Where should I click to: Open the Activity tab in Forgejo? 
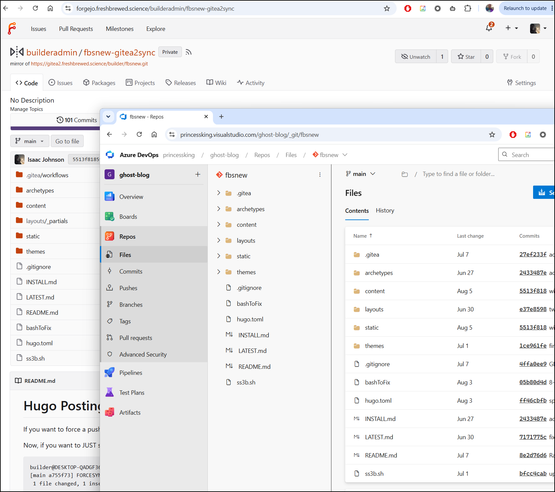tap(251, 83)
